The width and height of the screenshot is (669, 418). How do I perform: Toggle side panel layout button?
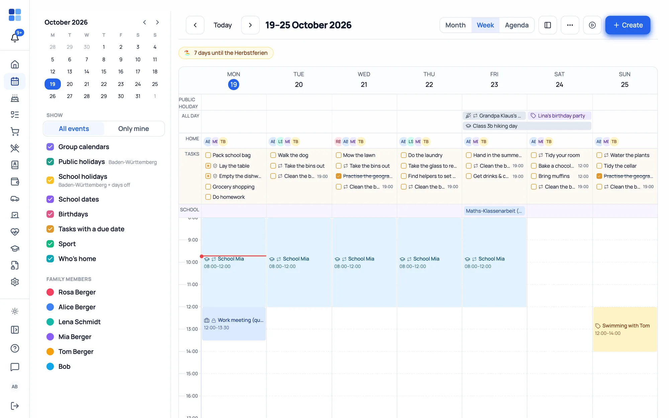[x=548, y=25]
